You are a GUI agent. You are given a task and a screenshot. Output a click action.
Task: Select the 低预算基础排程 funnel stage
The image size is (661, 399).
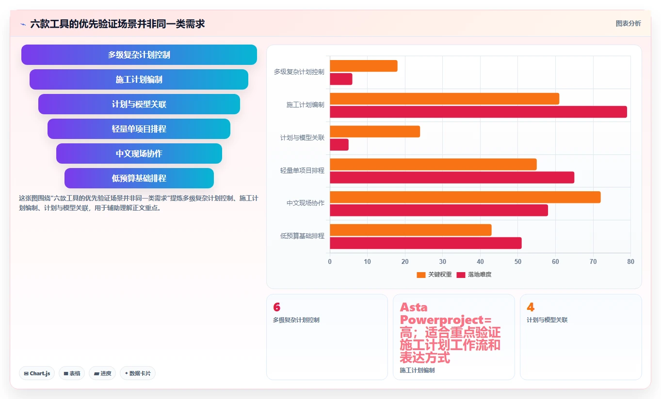(139, 178)
